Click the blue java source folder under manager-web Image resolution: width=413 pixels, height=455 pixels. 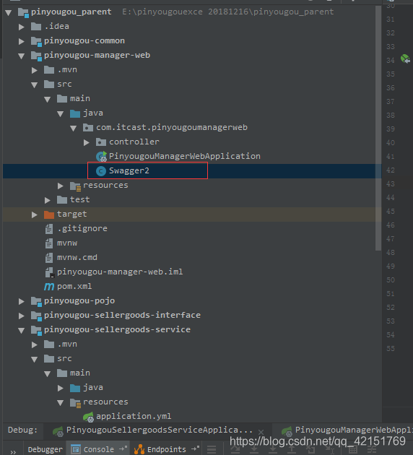(75, 113)
